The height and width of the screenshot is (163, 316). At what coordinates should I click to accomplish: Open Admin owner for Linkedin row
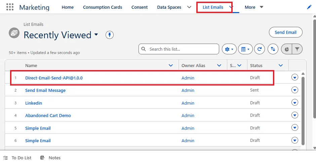pyautogui.click(x=188, y=103)
